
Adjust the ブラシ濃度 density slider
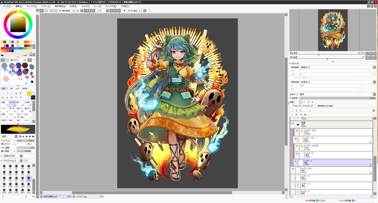click(26, 147)
